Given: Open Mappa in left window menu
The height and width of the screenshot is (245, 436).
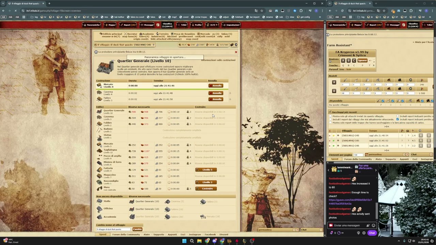Looking at the screenshot, I should click(x=110, y=25).
